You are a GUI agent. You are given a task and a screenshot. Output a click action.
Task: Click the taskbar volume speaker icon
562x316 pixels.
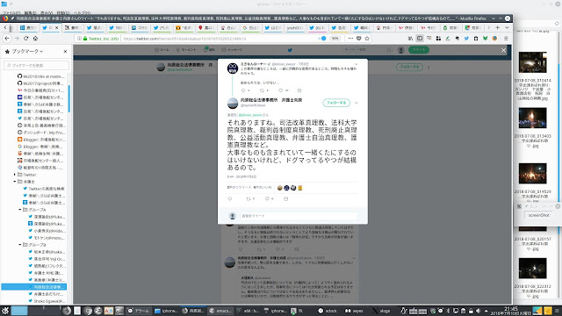(x=478, y=311)
